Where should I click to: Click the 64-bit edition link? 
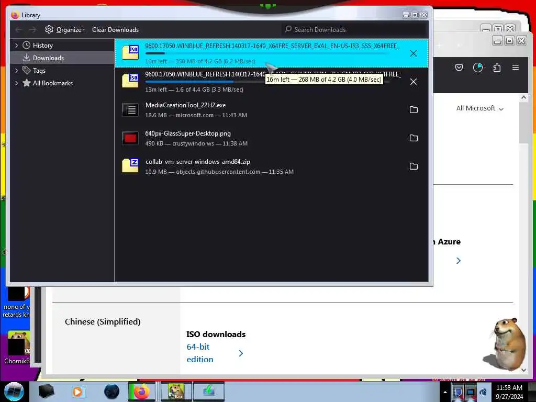click(x=199, y=353)
